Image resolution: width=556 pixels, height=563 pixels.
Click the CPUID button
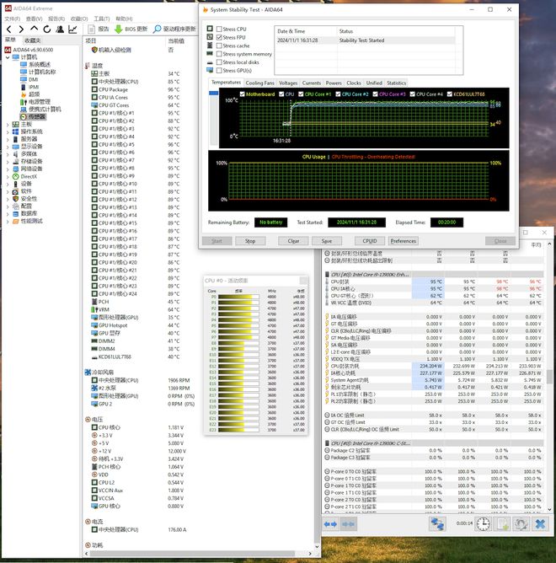coord(370,241)
